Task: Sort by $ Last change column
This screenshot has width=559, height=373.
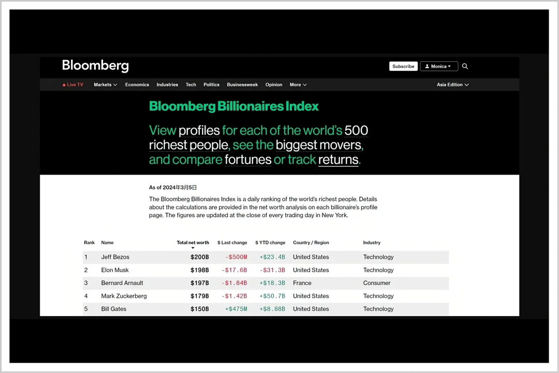Action: (232, 243)
